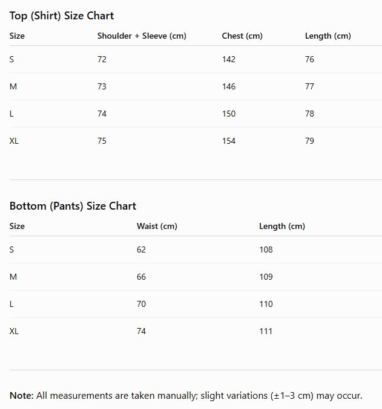This screenshot has height=409, width=382.
Task: Click the bold Note: label
Action: click(22, 396)
